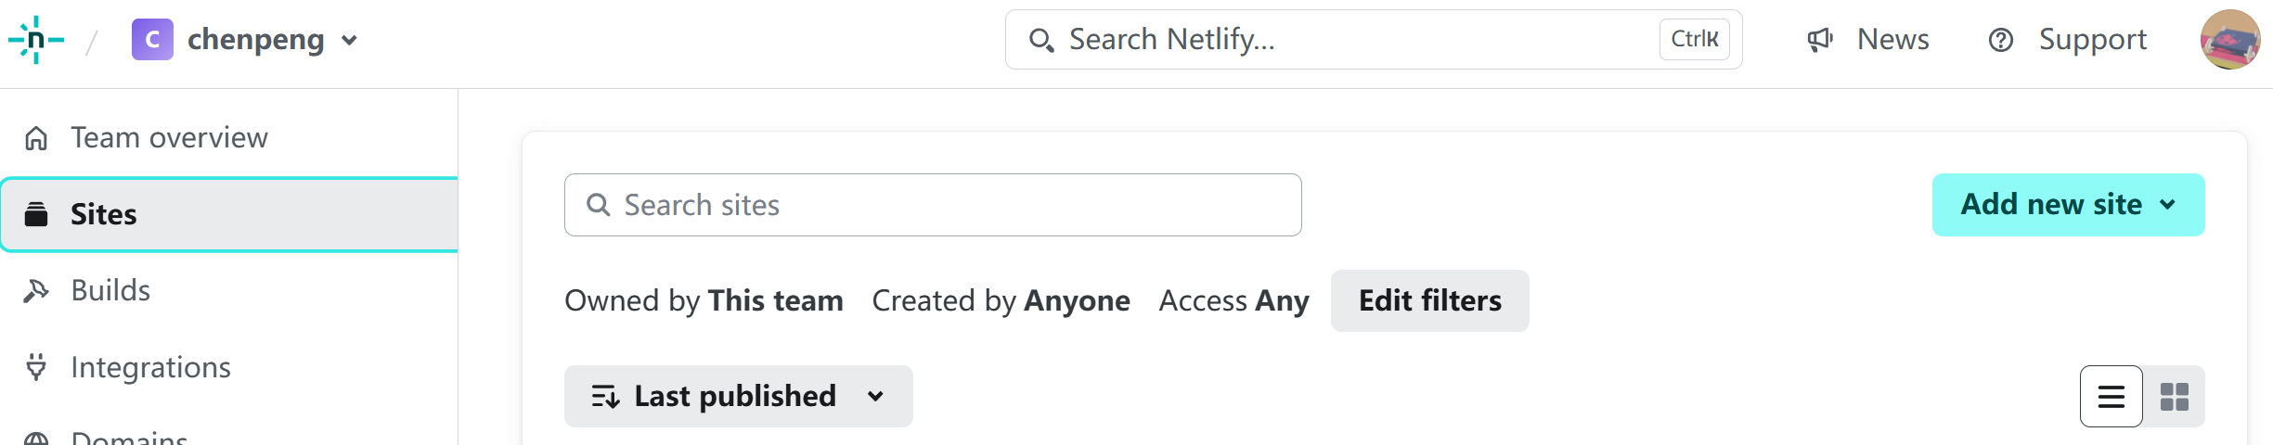Open the user profile avatar menu
This screenshot has height=445, width=2273.
(2229, 40)
